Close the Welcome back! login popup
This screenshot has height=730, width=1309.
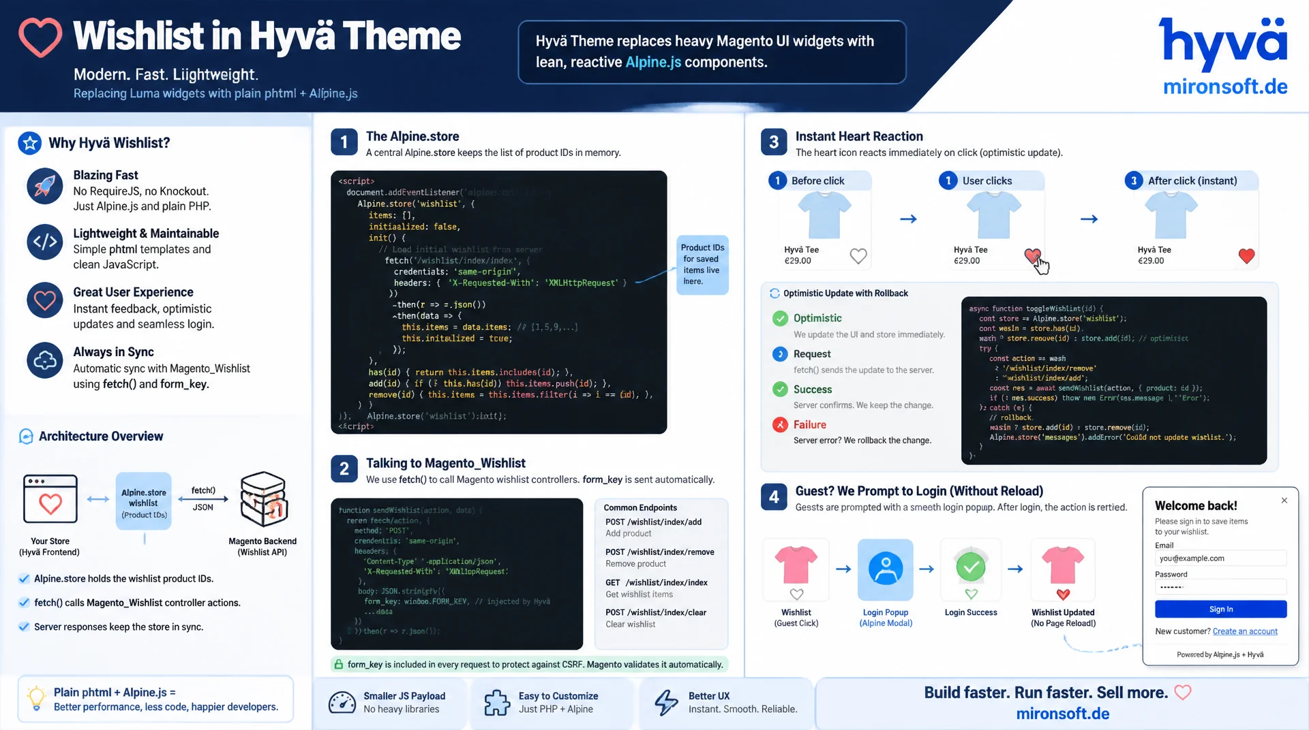(1284, 501)
